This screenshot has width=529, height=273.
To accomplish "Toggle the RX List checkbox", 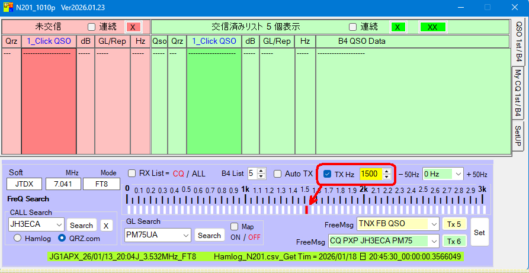I will 132,174.
